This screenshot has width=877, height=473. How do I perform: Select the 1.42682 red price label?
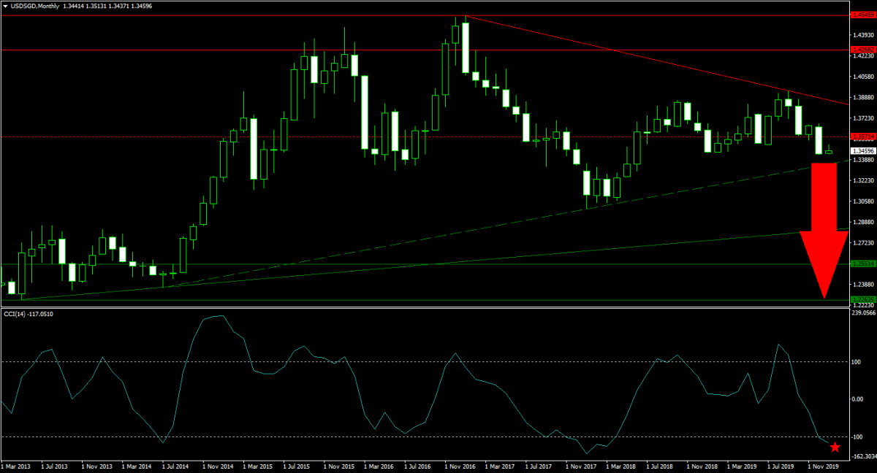coord(862,50)
